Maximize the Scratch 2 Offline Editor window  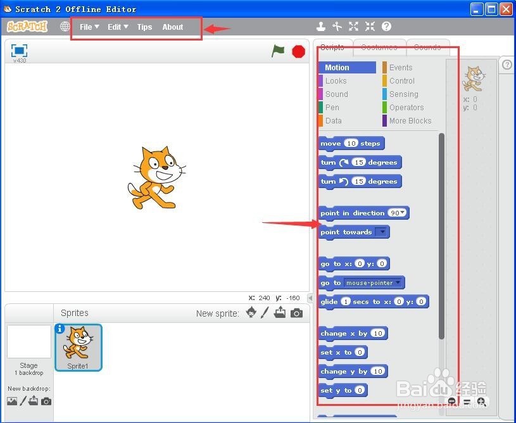point(492,9)
